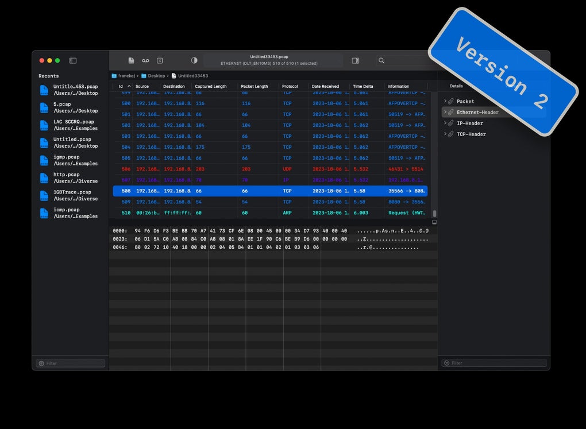Click the LAC SCCRQ.pcap file icon
Screen dimensions: 586x429
pos(44,125)
